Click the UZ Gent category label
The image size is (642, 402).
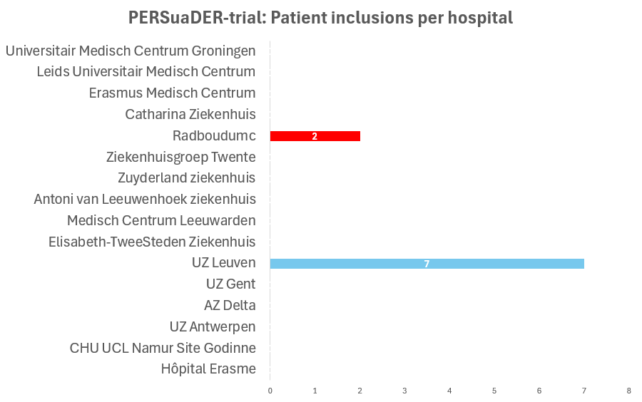(x=230, y=284)
